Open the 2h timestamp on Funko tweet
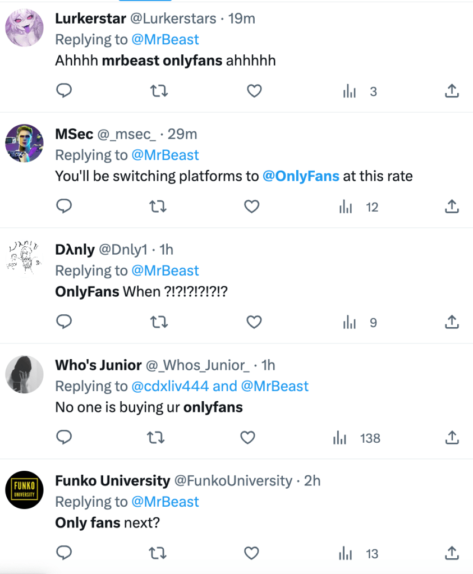473x574 pixels. tap(312, 481)
